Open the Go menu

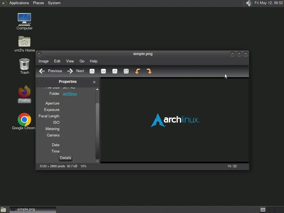(82, 61)
